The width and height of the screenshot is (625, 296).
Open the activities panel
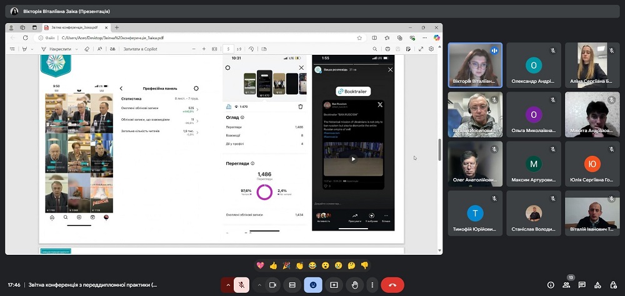click(x=597, y=285)
